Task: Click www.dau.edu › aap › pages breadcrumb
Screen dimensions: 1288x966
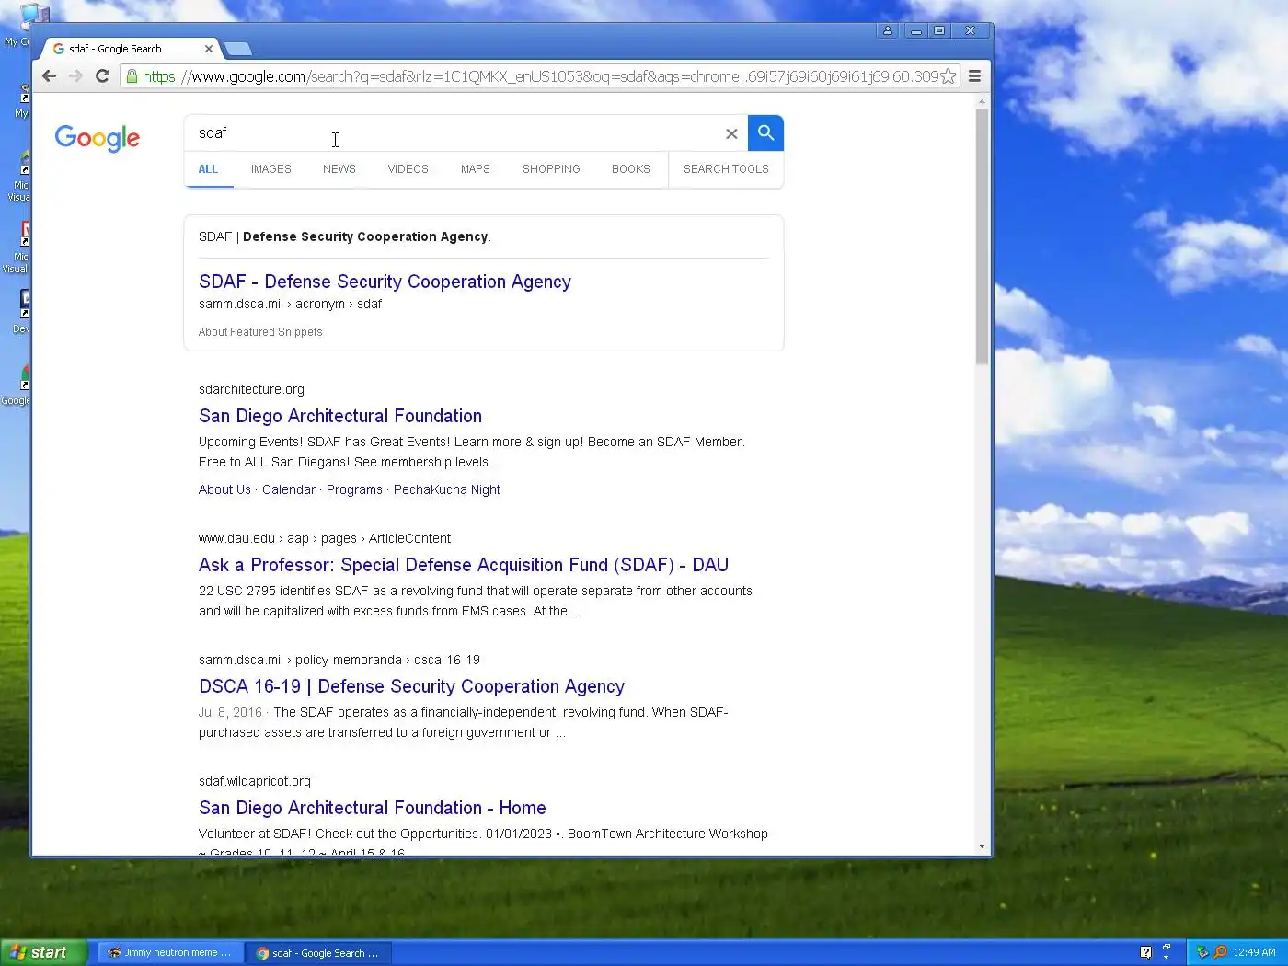Action: 325,538
